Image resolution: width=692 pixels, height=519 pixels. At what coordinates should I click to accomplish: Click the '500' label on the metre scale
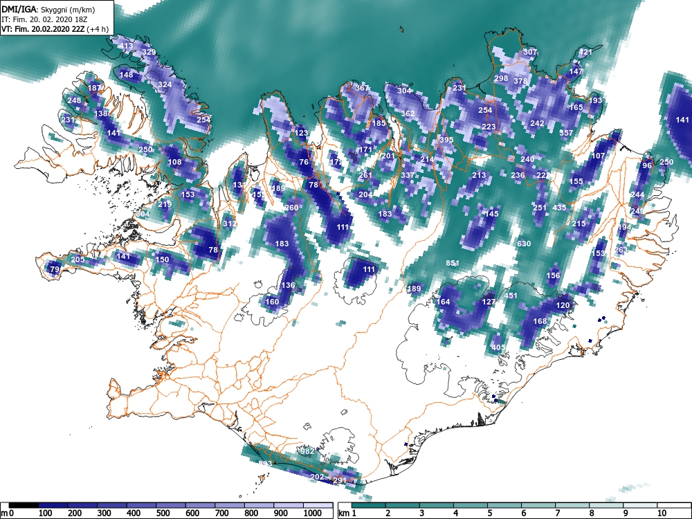pyautogui.click(x=163, y=513)
